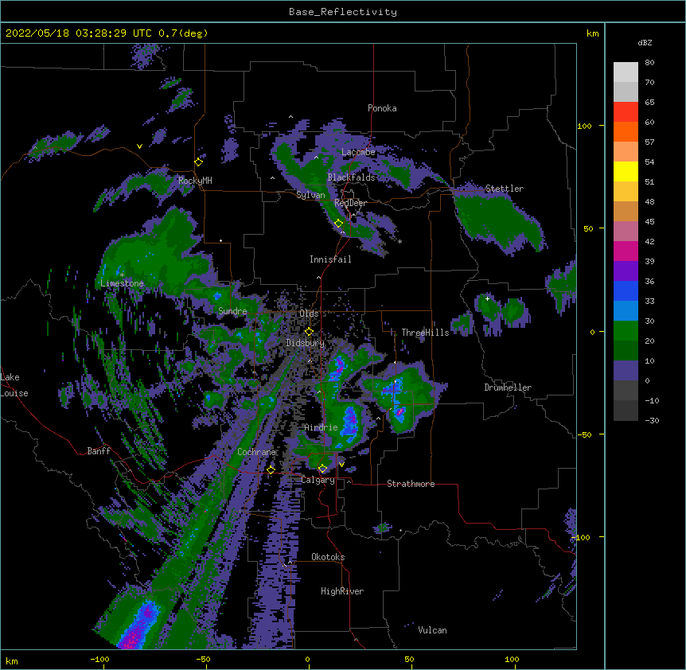This screenshot has height=670, width=686.
Task: Click the Calgary city label
Action: click(x=318, y=480)
